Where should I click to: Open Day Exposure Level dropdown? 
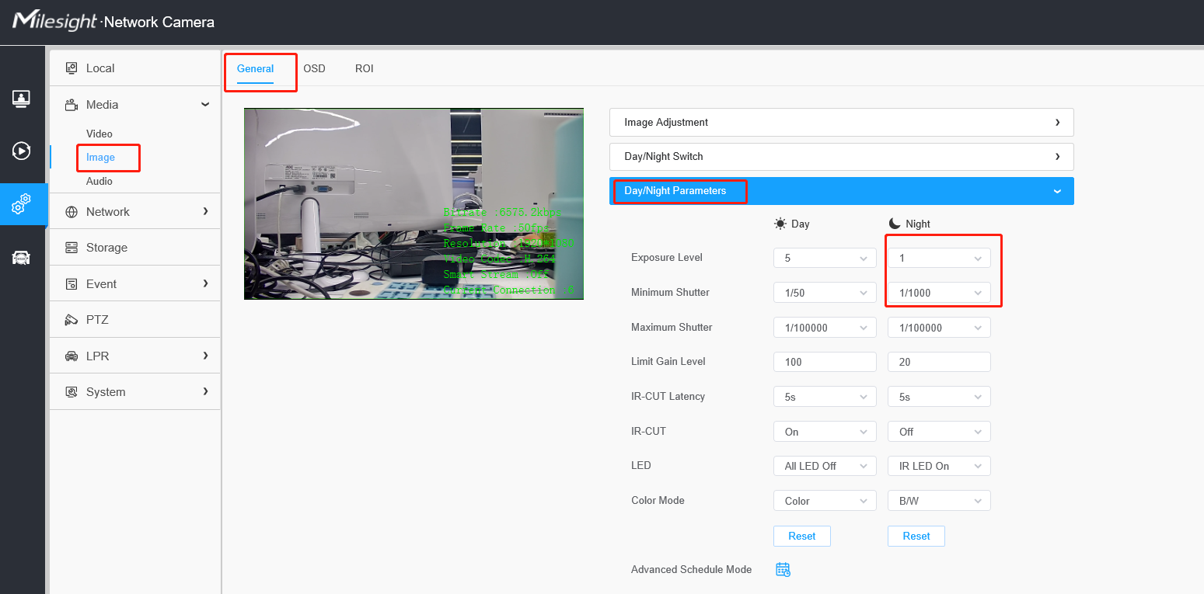pyautogui.click(x=825, y=258)
